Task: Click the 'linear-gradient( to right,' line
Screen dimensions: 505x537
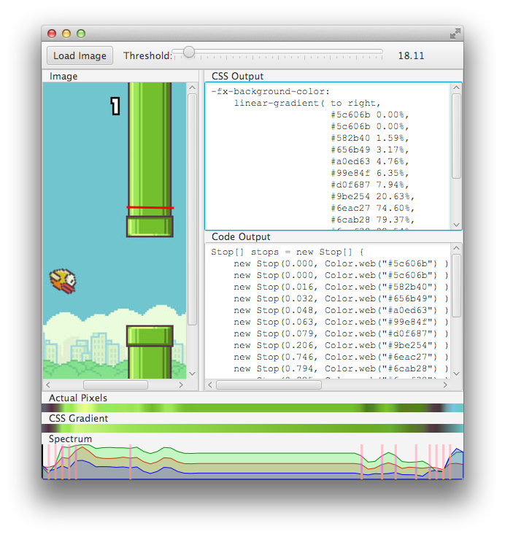Action: pyautogui.click(x=307, y=103)
